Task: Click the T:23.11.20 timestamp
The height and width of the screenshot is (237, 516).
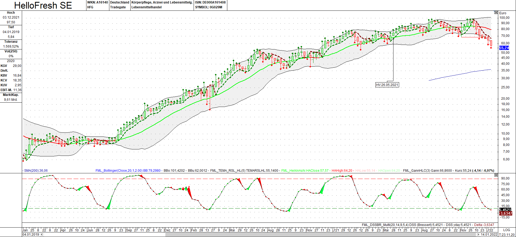Action: click(x=507, y=235)
